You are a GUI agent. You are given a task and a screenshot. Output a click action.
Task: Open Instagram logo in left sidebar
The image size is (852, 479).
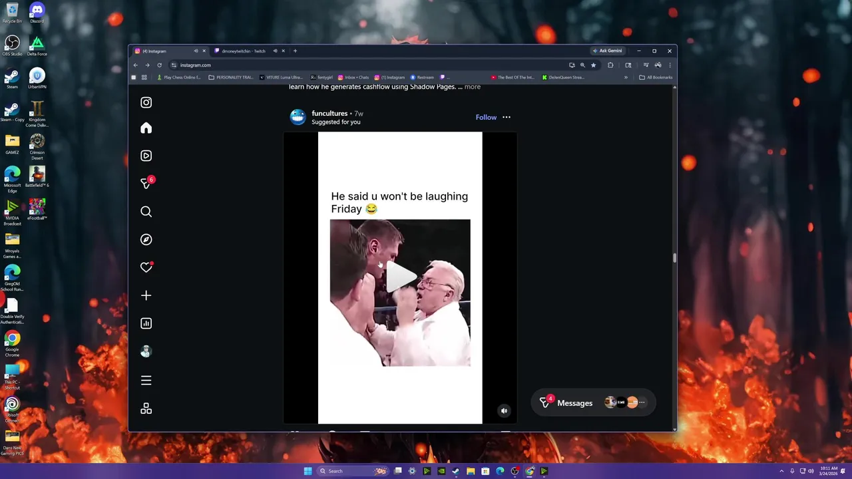146,102
